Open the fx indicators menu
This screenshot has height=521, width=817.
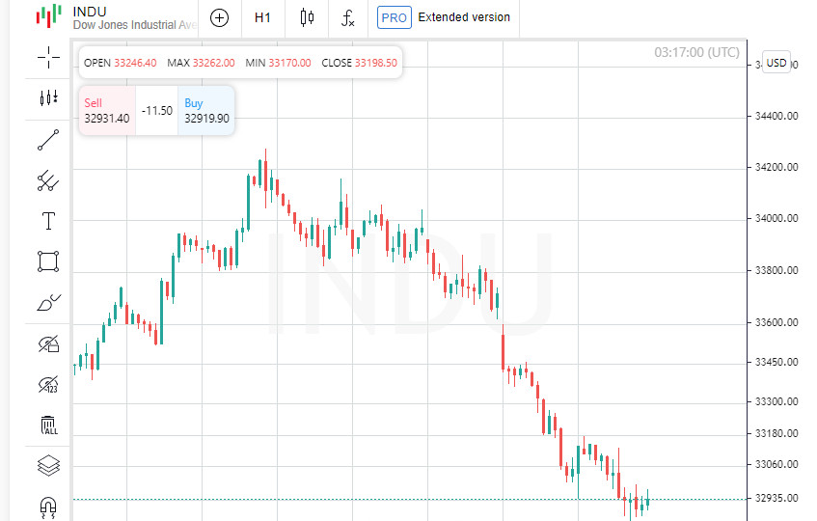(347, 17)
